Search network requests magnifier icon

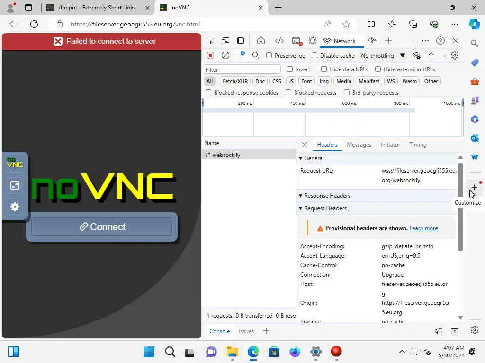[x=255, y=56]
